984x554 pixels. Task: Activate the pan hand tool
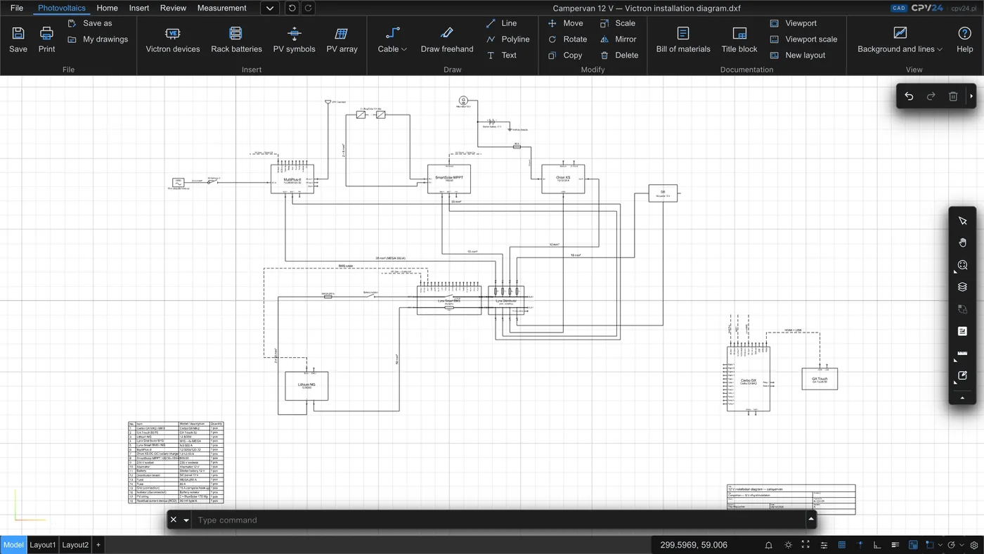(x=963, y=243)
